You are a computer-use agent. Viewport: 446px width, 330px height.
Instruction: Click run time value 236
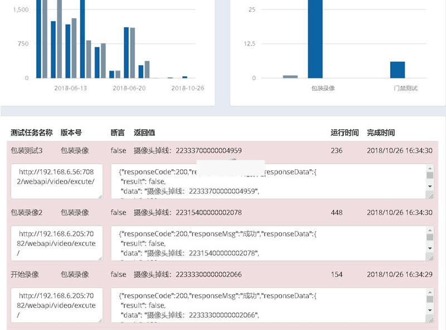(337, 150)
